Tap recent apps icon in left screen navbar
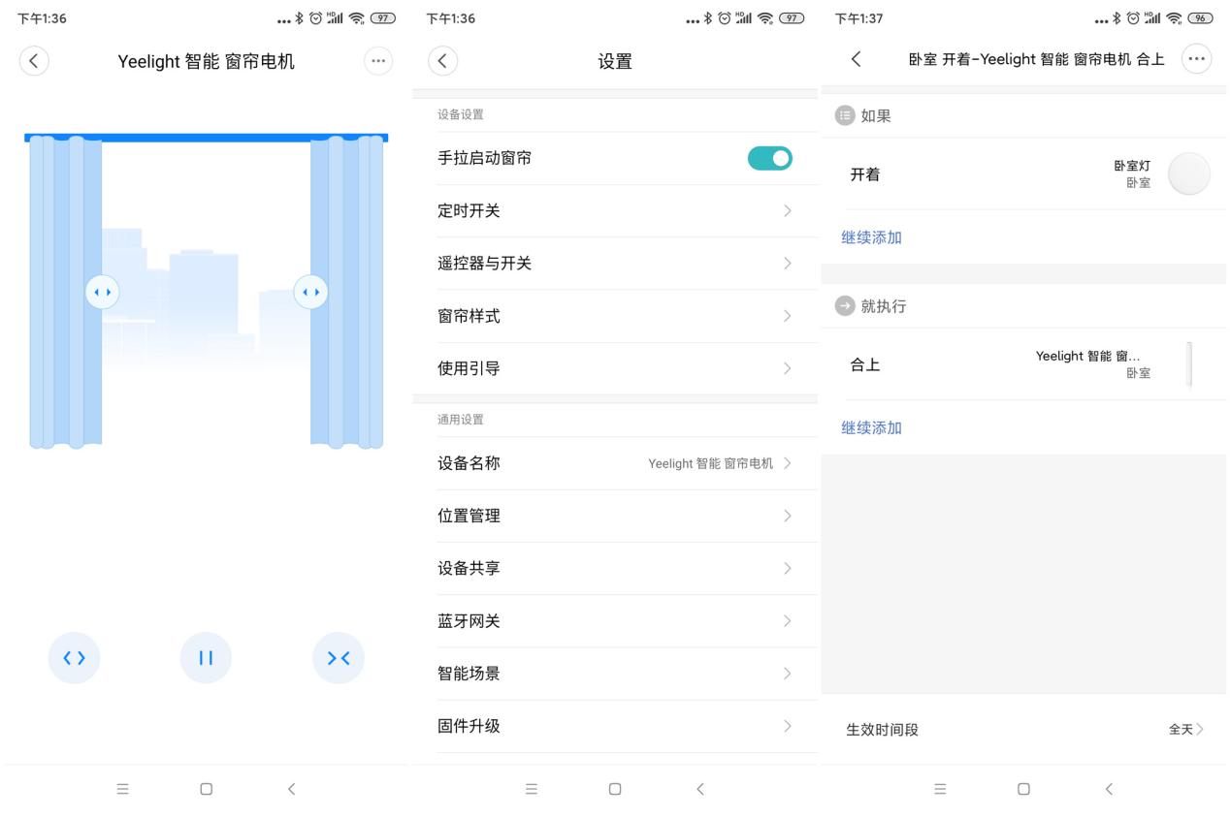Viewport: 1230px width, 817px height. point(123,789)
